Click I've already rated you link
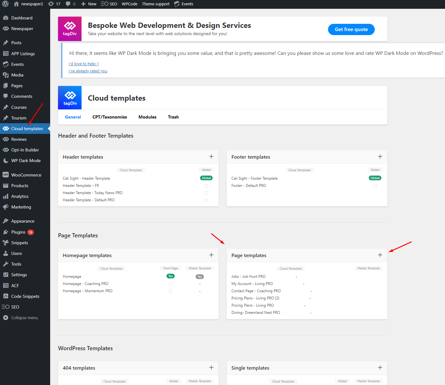445x385 pixels. (x=88, y=71)
